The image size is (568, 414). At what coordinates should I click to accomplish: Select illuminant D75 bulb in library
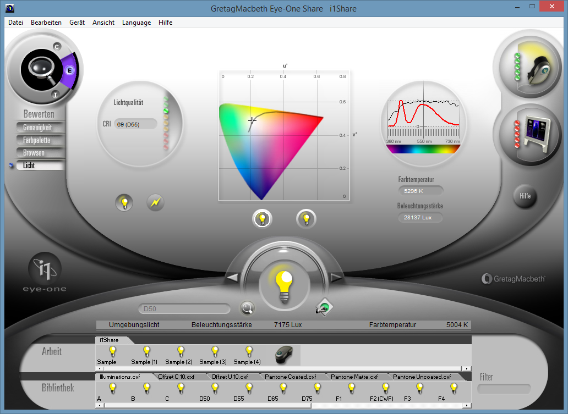[317, 388]
